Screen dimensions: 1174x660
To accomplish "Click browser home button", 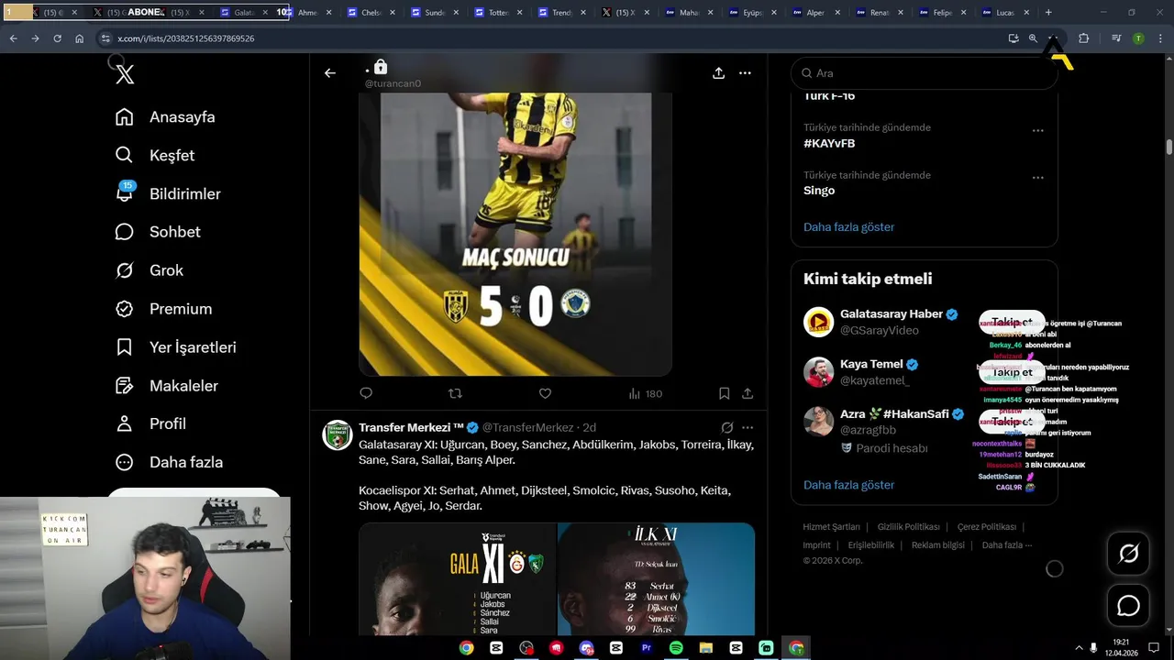I will point(80,38).
